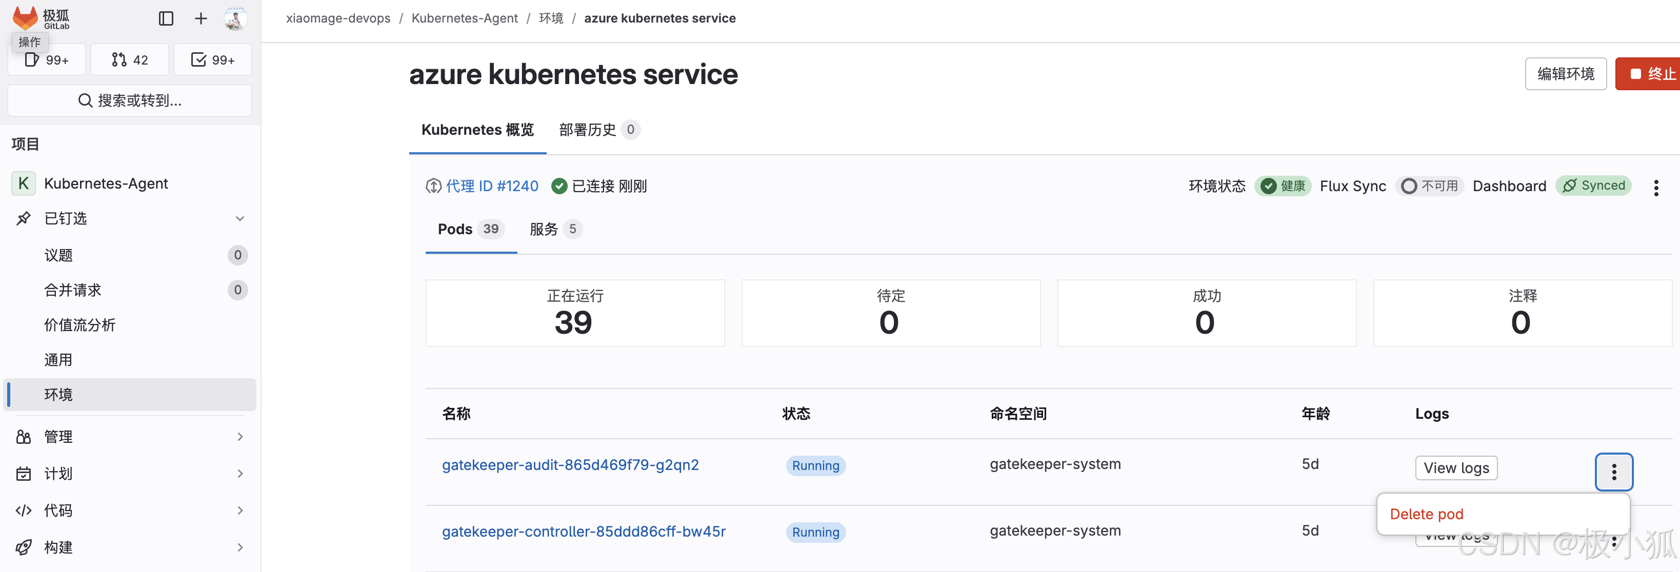Open 代理 ID #1240 link
The image size is (1680, 572).
click(x=492, y=187)
